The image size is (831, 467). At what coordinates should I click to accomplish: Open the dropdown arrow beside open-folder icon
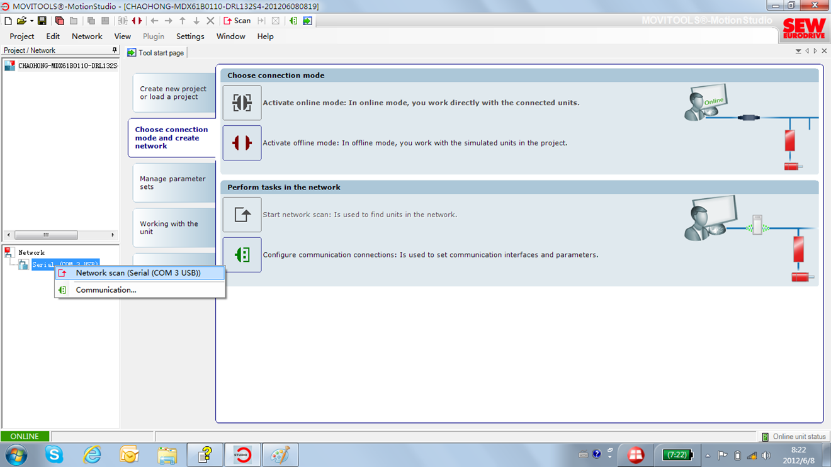[x=31, y=21]
